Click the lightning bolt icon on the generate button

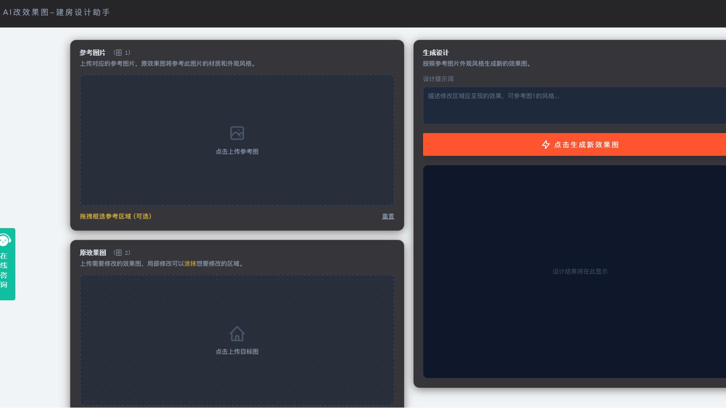click(x=546, y=144)
